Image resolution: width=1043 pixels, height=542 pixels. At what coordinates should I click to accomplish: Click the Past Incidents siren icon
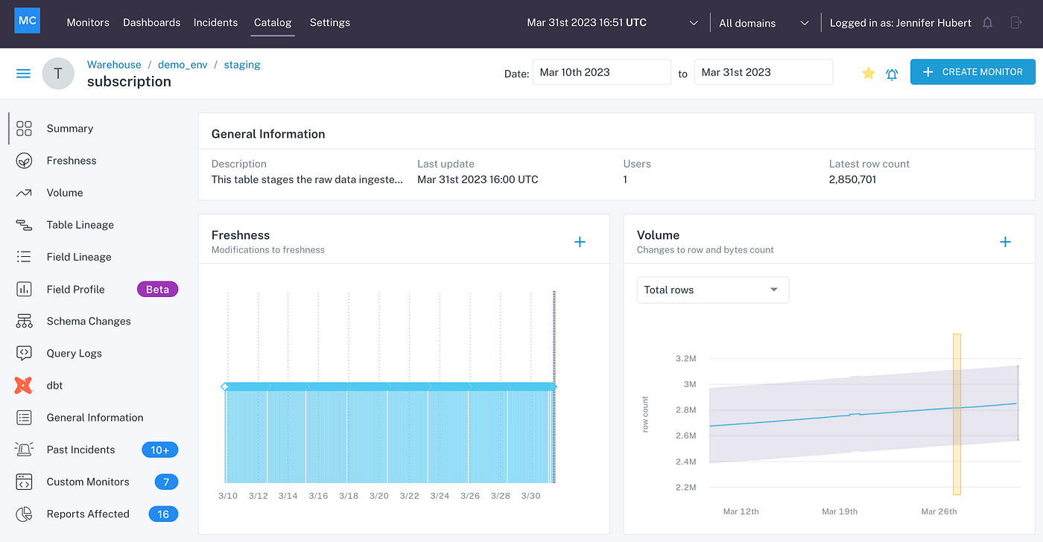[x=24, y=449]
